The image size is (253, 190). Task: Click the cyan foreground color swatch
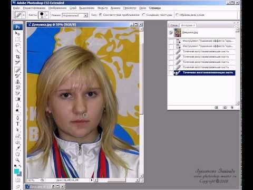tap(16, 171)
